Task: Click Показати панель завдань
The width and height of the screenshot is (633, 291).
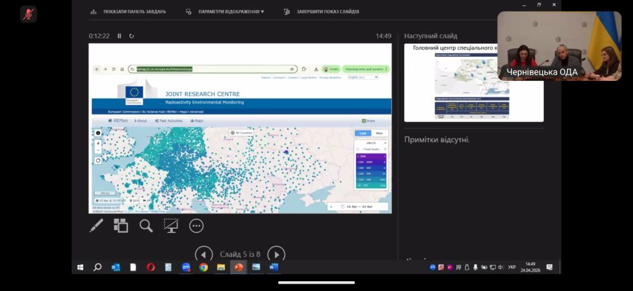Action: (129, 12)
